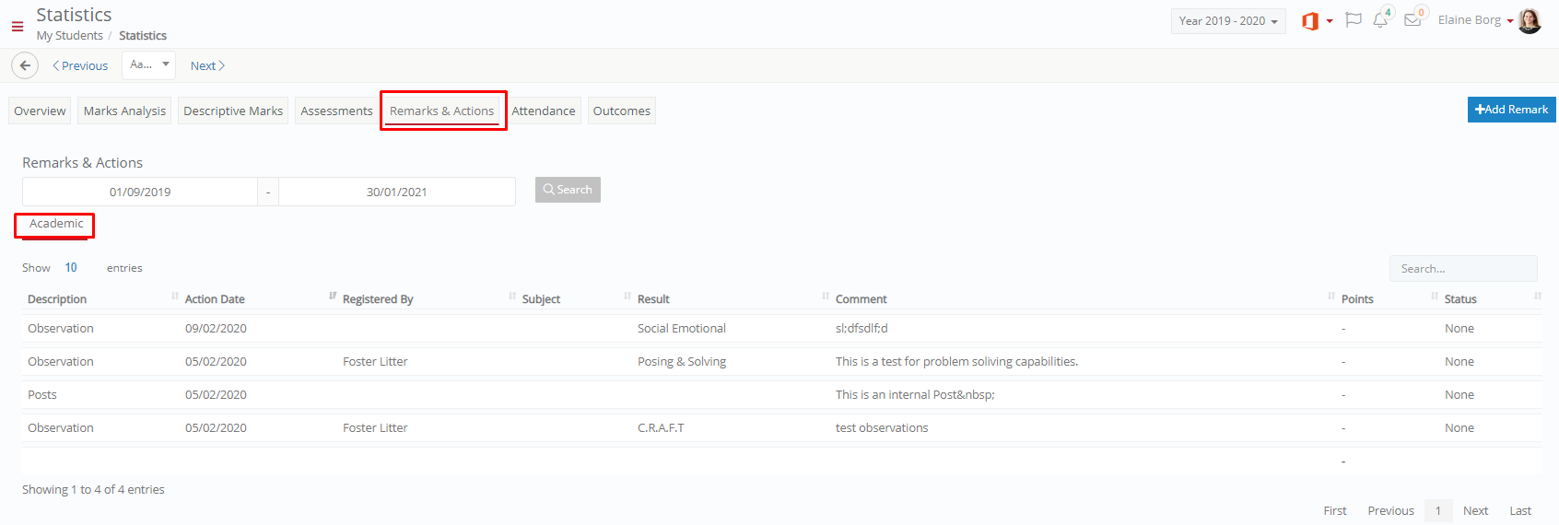Sort by the Description column sort icon
Viewport: 1559px width, 525px height.
tap(175, 296)
